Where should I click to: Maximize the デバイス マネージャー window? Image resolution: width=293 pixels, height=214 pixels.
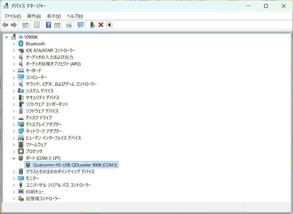pyautogui.click(x=266, y=6)
